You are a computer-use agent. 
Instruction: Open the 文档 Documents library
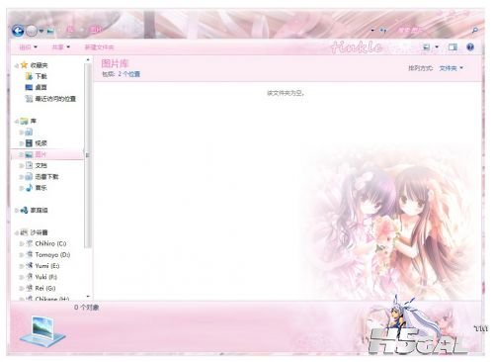pos(41,165)
